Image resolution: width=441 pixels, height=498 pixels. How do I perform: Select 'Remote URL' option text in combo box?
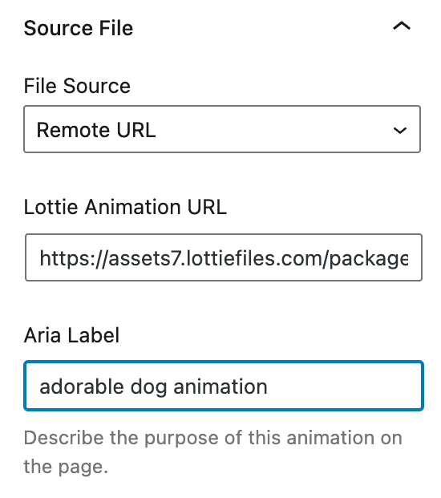pos(96,130)
